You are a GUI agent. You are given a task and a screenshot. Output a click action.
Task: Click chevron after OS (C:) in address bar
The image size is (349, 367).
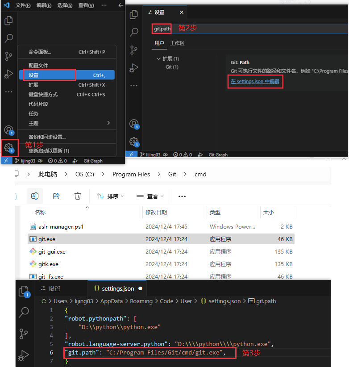[103, 174]
